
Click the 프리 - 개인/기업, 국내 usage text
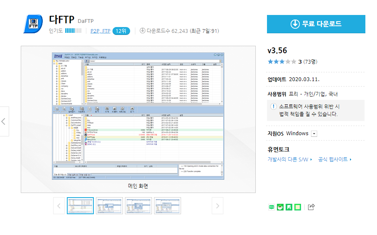pyautogui.click(x=313, y=94)
